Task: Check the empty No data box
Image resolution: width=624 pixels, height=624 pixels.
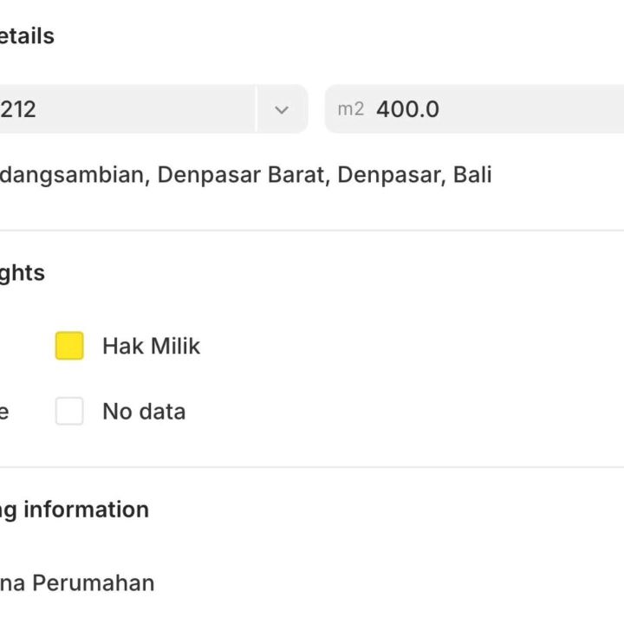Action: point(69,411)
